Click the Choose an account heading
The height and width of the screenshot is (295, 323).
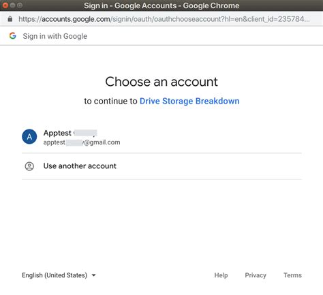[161, 82]
